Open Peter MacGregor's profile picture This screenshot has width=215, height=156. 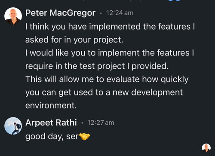tap(13, 16)
